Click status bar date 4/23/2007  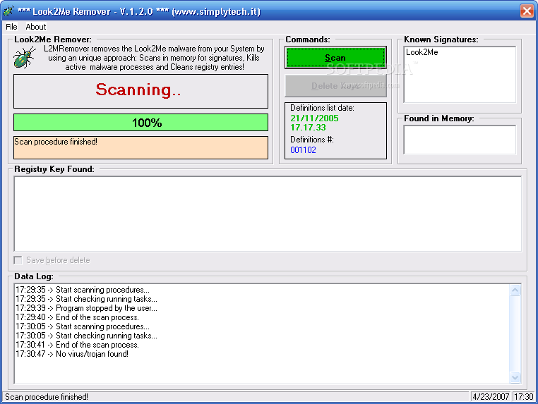pyautogui.click(x=491, y=397)
